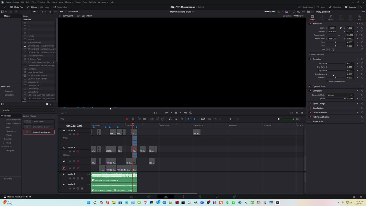This screenshot has height=206, width=366.
Task: Click the audio speaker mute icon
Action: pyautogui.click(x=279, y=119)
